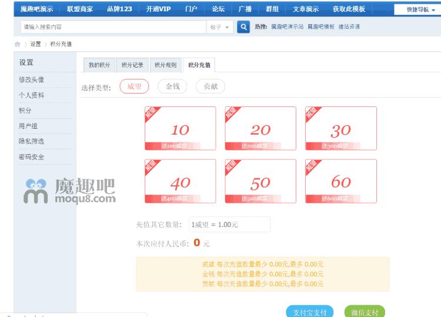
Task: Pay with the 微信支付 button
Action: [x=365, y=312]
